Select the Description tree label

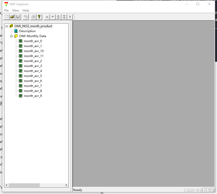pyautogui.click(x=27, y=31)
